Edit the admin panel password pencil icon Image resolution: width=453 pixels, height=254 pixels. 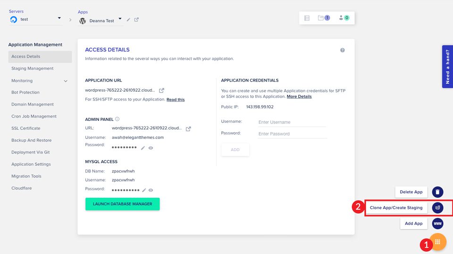click(143, 148)
